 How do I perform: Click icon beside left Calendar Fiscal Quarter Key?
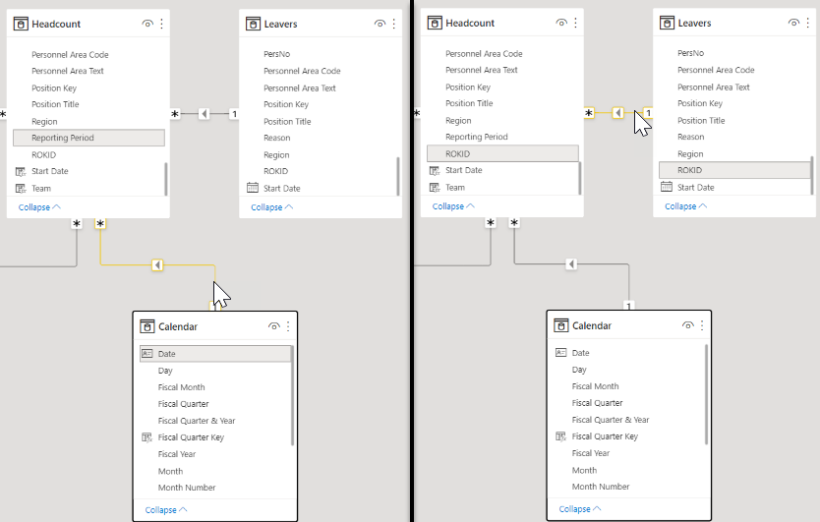146,437
